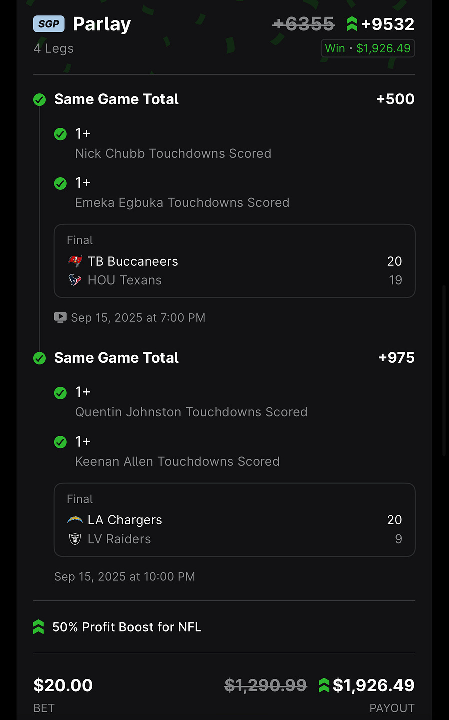
Task: Tap the profit boost arrow icon for NFL
Action: tap(38, 627)
